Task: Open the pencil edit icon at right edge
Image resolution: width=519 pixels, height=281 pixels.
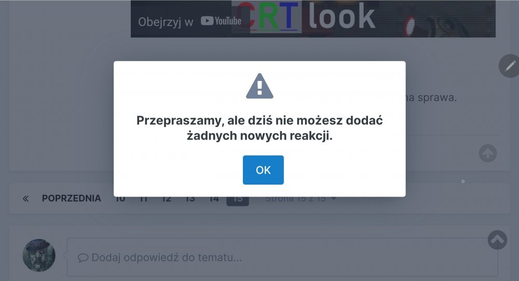Action: point(510,66)
